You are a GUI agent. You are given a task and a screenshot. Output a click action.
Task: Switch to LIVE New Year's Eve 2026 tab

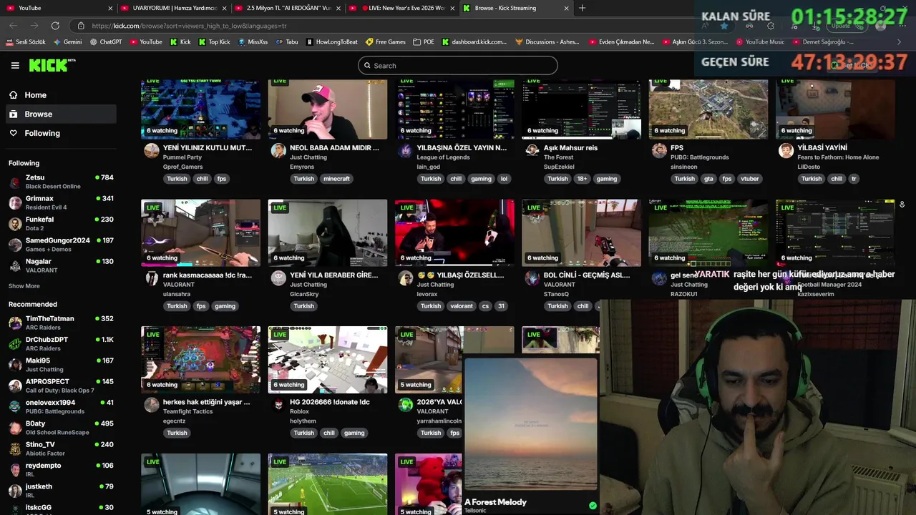pyautogui.click(x=402, y=8)
